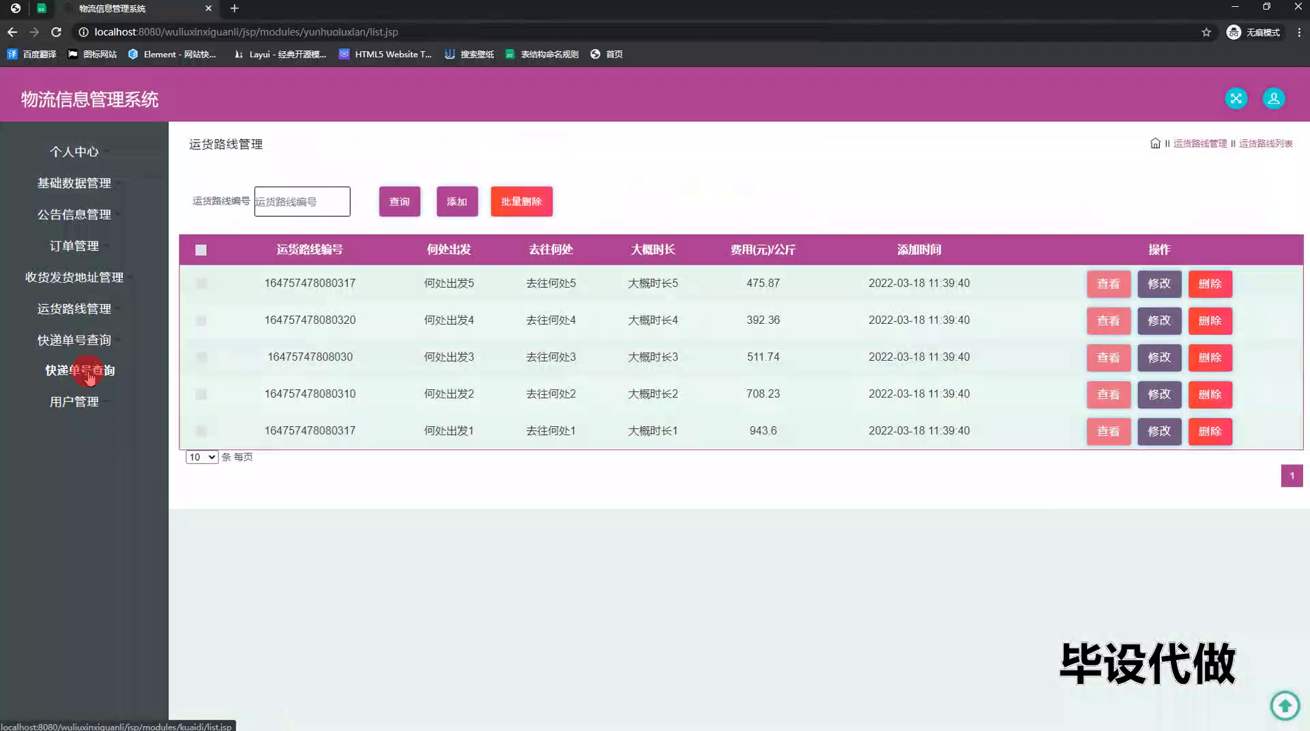Delete the 何处出发5 route
The image size is (1310, 731).
click(x=1210, y=284)
